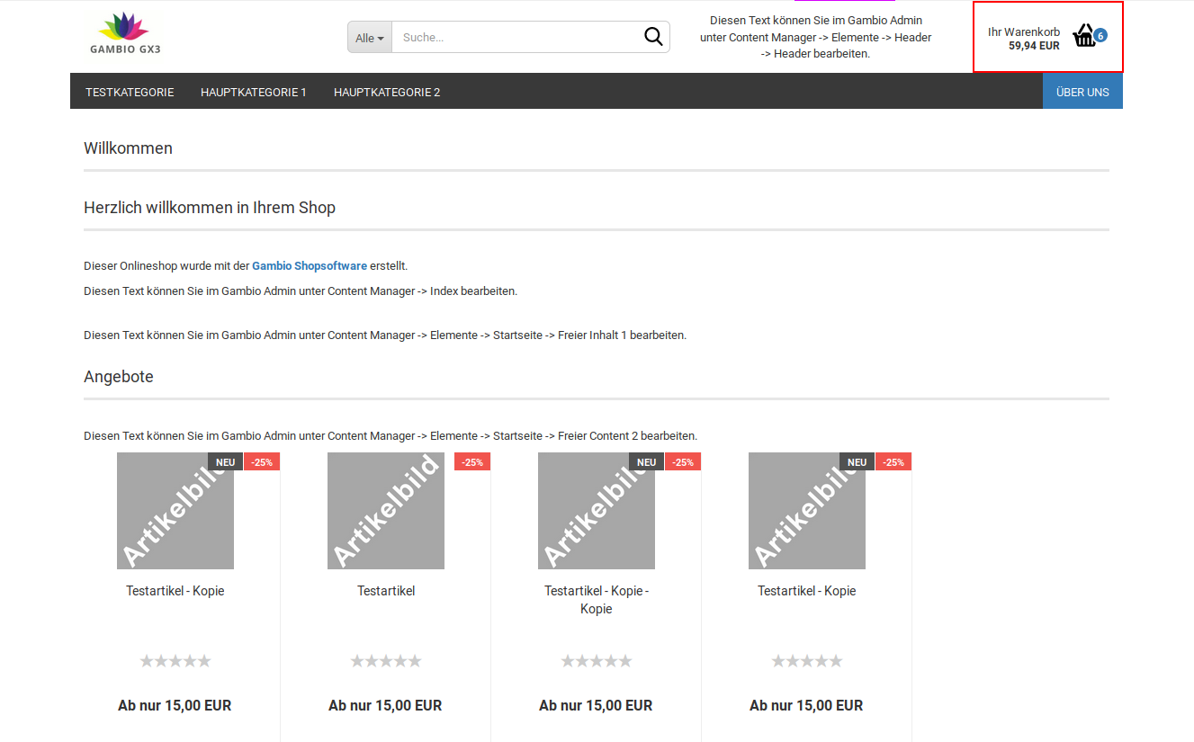1194x742 pixels.
Task: Click the Über Uns button
Action: pos(1082,92)
